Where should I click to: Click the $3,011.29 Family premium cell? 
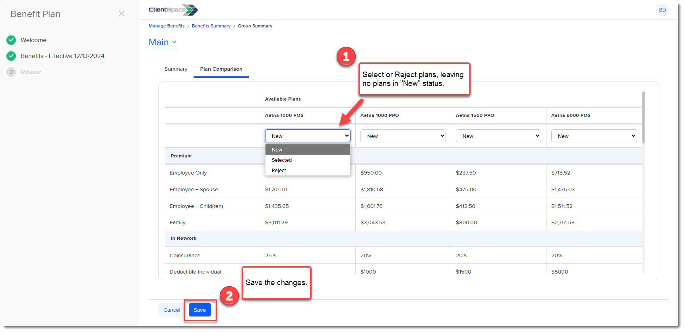coord(276,223)
